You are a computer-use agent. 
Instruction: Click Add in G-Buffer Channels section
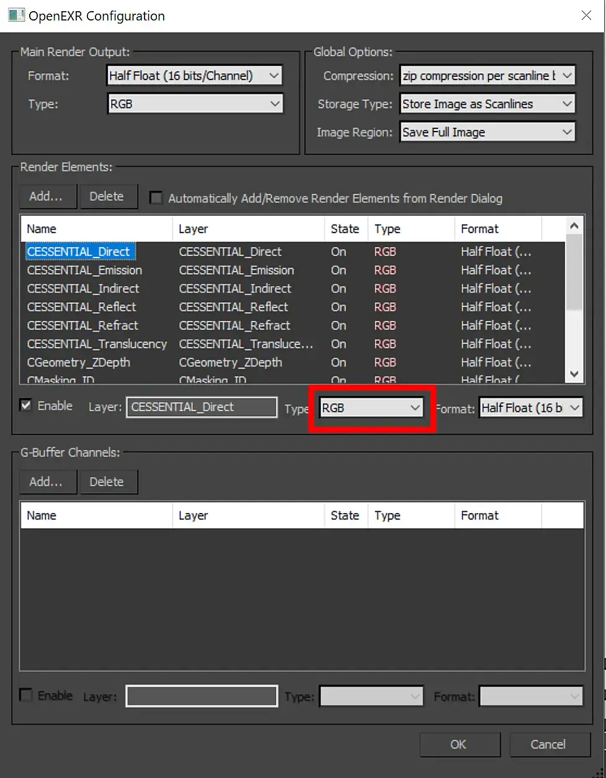point(47,481)
